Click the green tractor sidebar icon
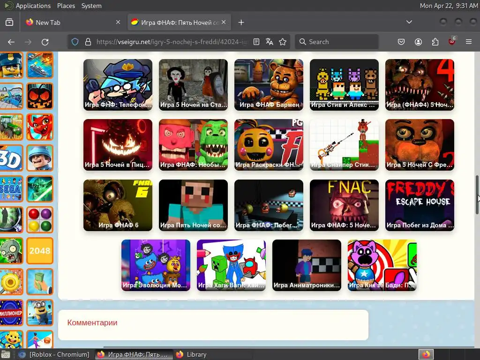This screenshot has width=480, height=360. [x=11, y=127]
